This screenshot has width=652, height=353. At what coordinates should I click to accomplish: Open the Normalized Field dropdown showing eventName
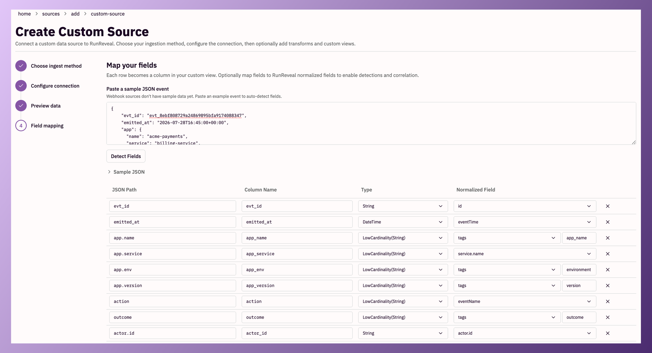pyautogui.click(x=525, y=302)
